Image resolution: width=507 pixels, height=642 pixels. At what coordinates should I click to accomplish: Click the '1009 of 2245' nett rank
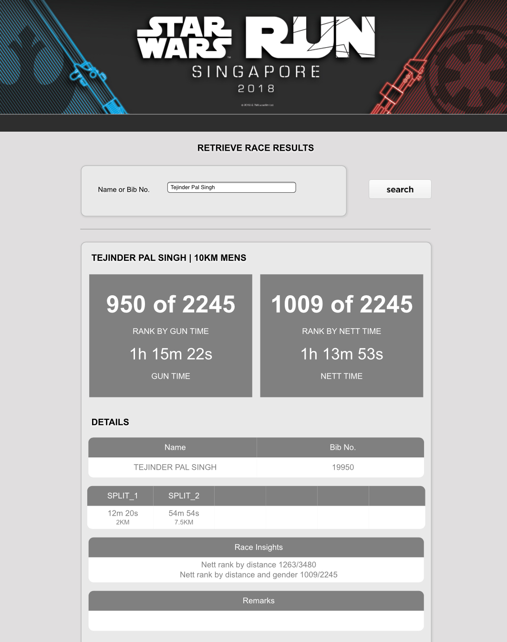tap(342, 304)
